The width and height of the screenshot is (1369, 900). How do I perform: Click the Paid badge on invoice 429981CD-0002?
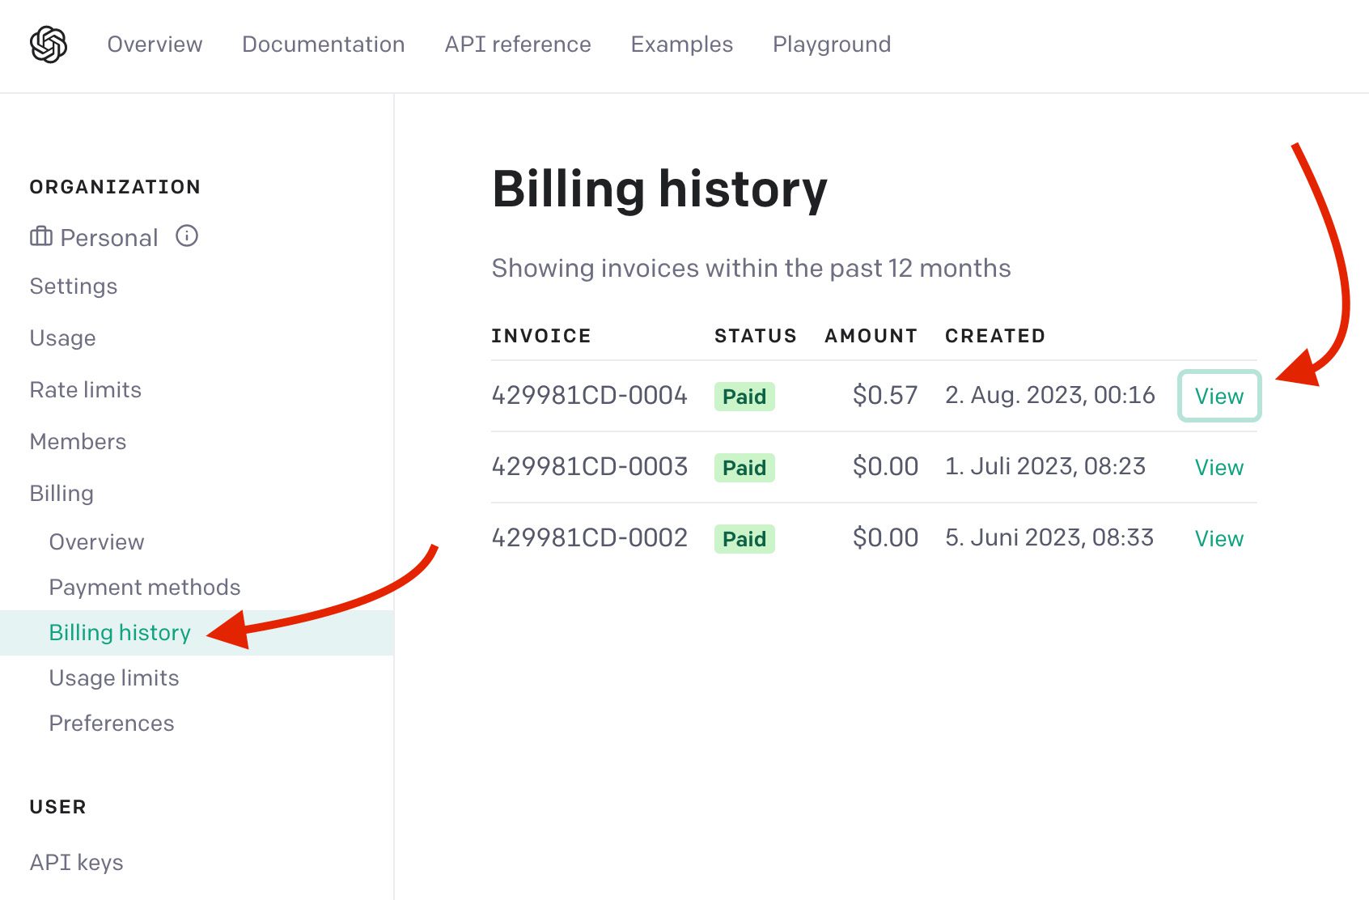(x=744, y=538)
